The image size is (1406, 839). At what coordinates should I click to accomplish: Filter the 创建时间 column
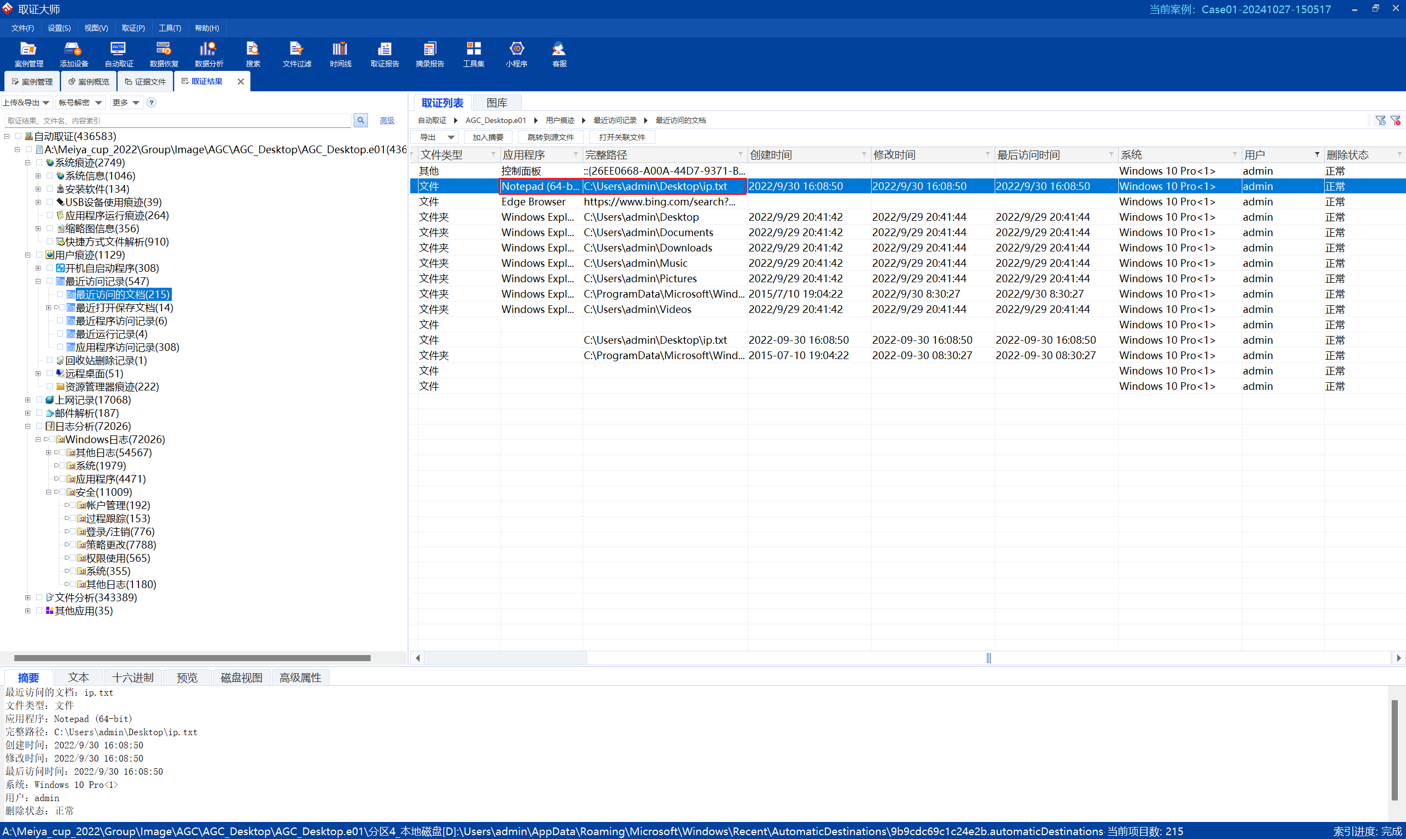pyautogui.click(x=863, y=154)
